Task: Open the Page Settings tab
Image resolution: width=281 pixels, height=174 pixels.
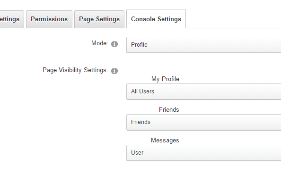Action: tap(99, 19)
